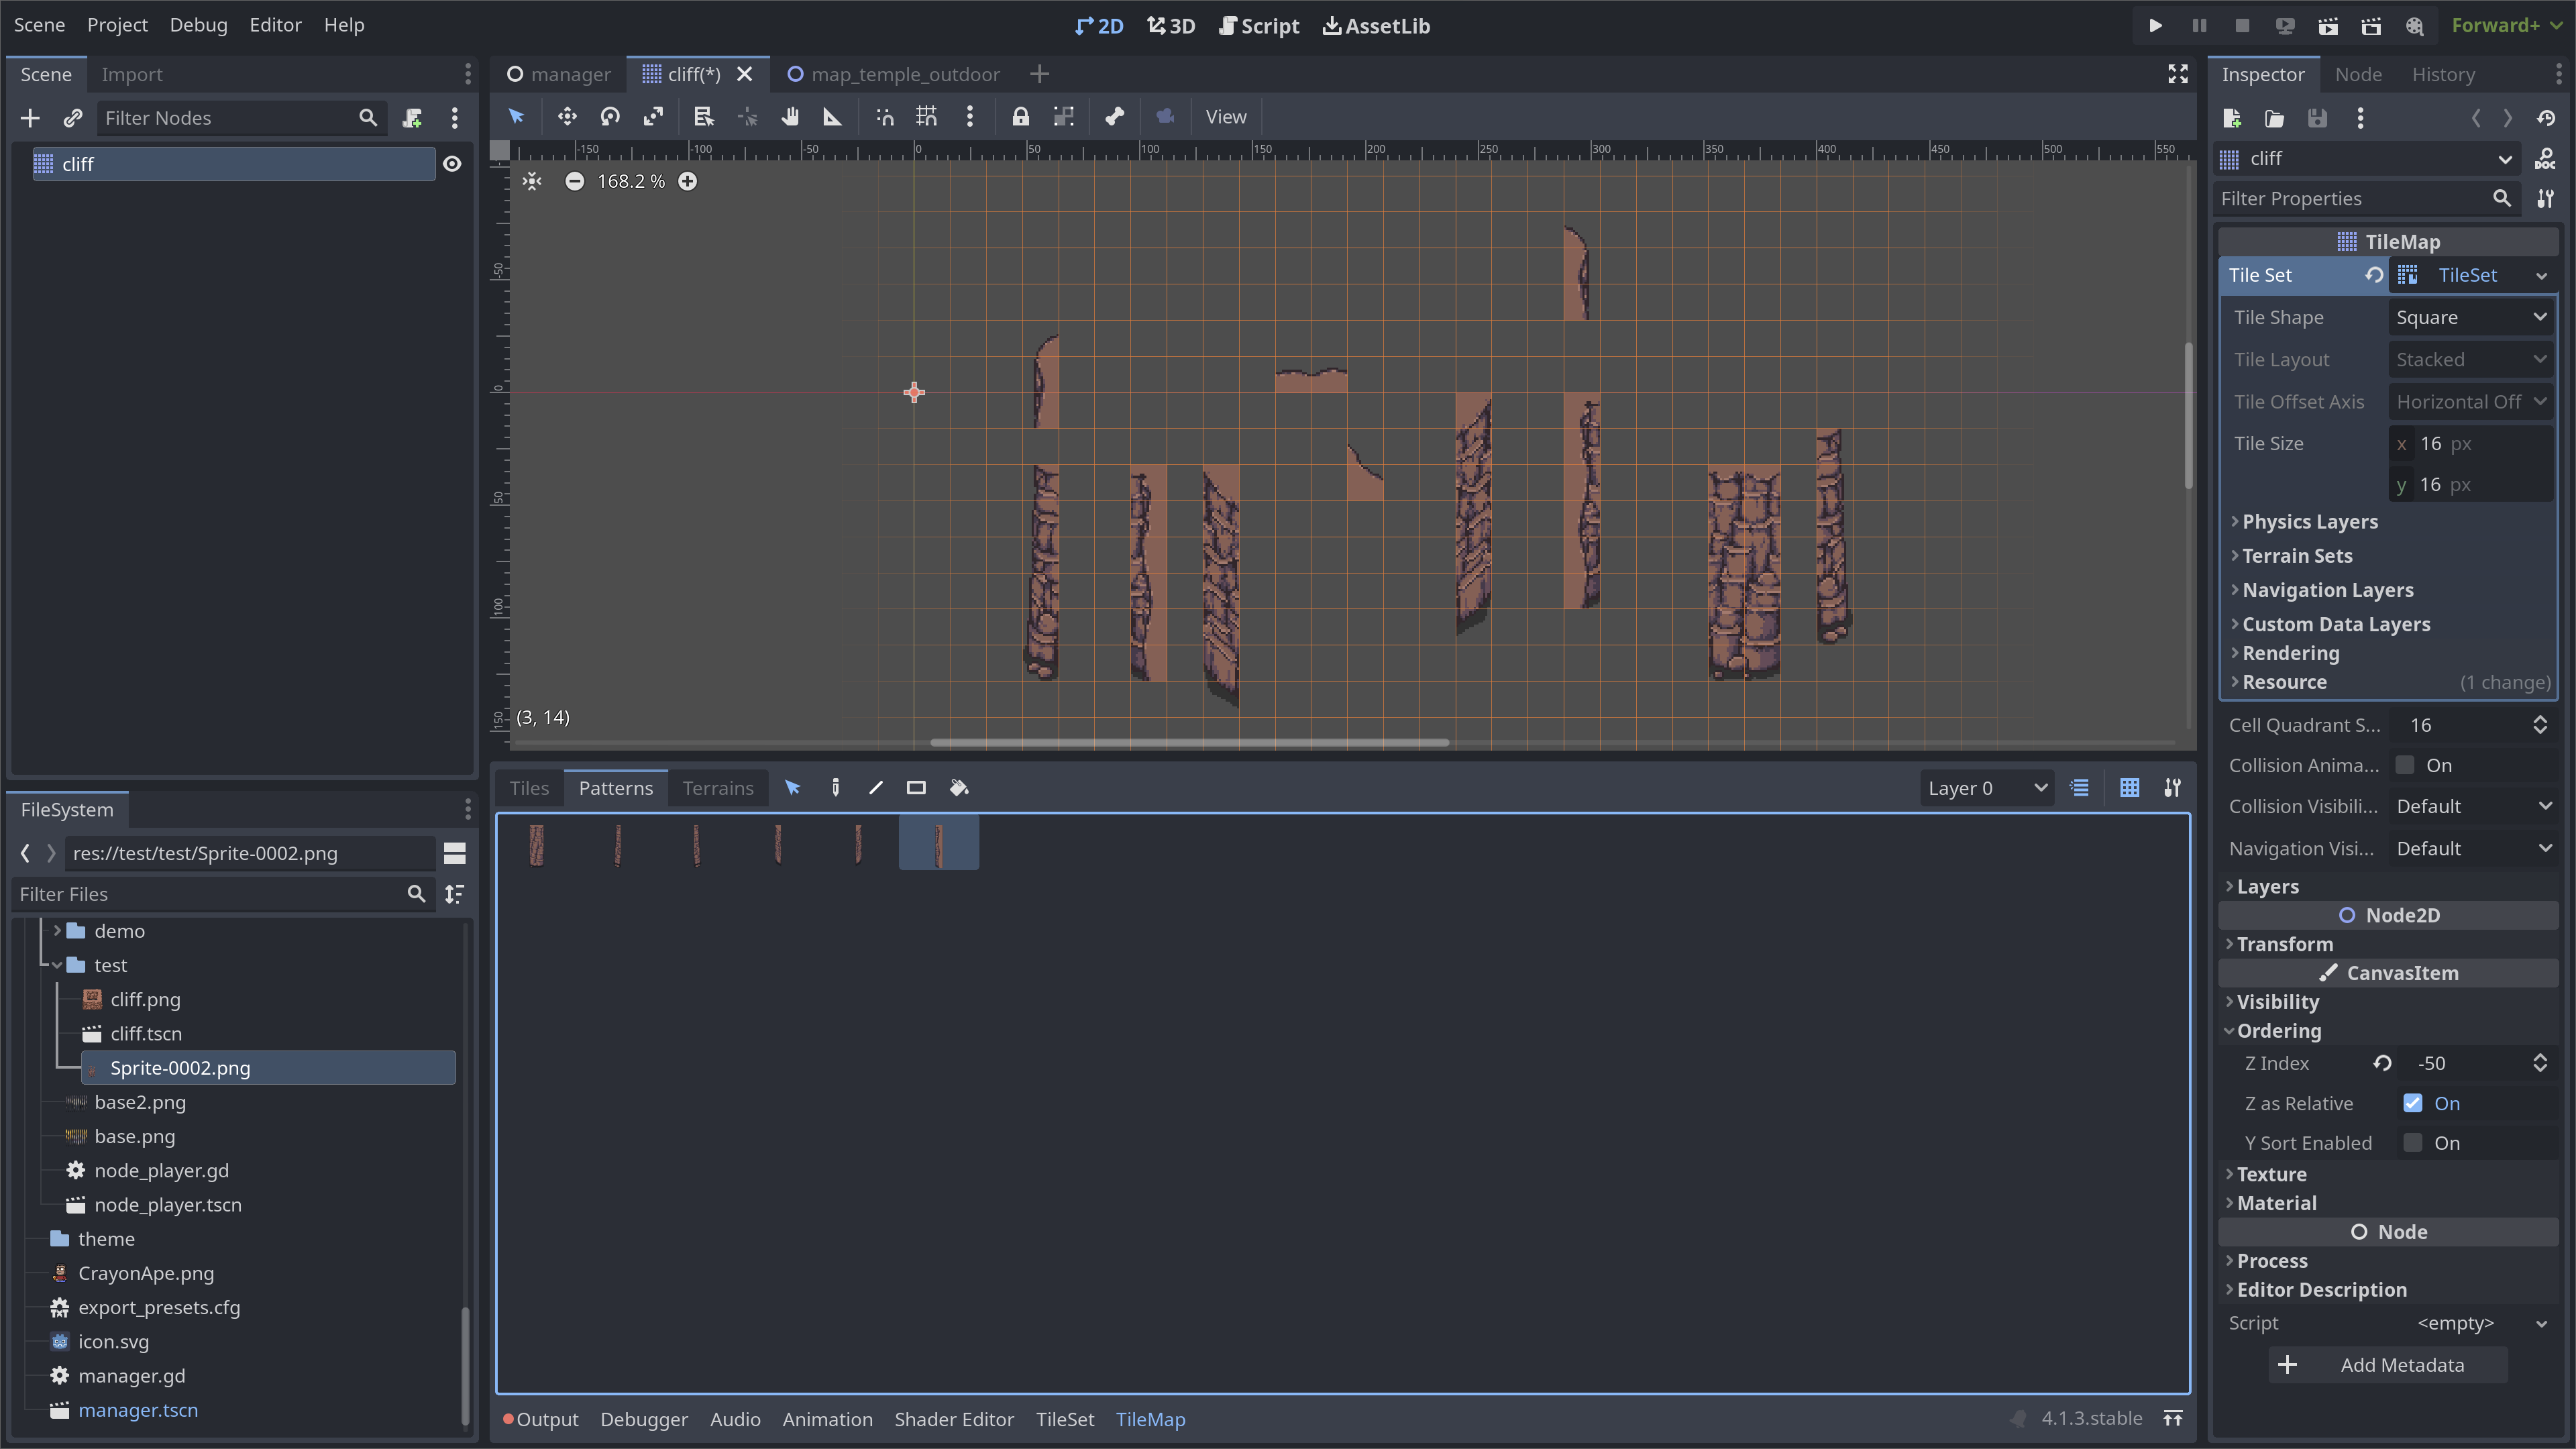Screen dimensions: 2576x1449
Task: Switch to the 3D workspace
Action: [x=1170, y=26]
